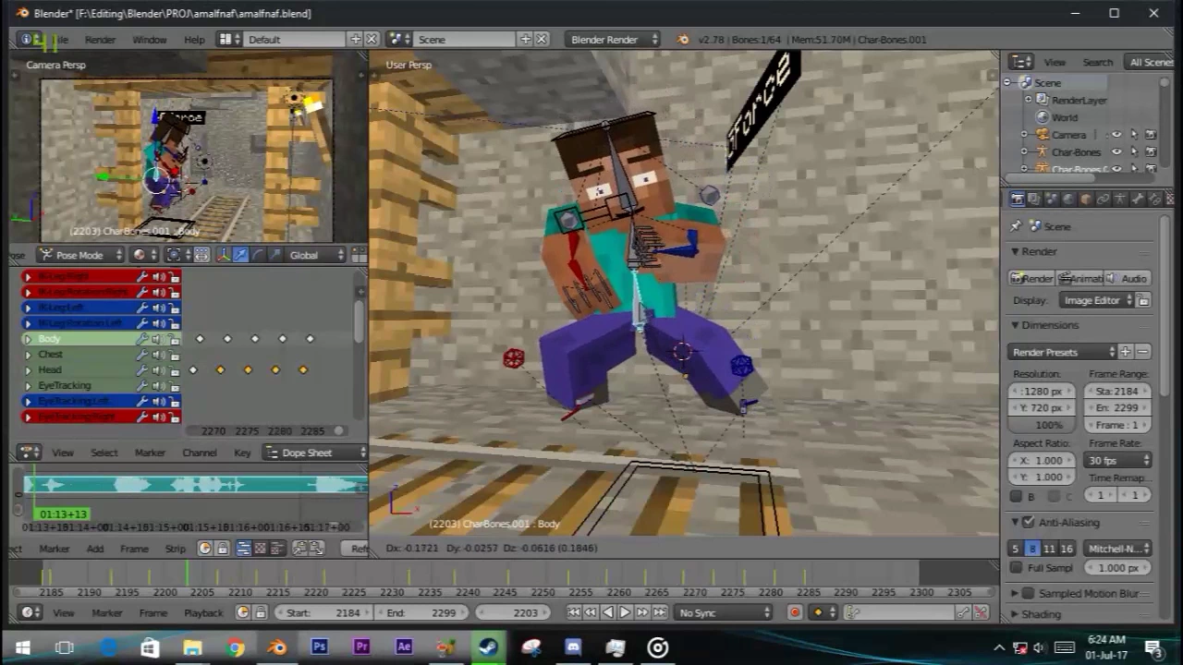Open Photoshop from the taskbar
The image size is (1183, 665).
tap(319, 647)
